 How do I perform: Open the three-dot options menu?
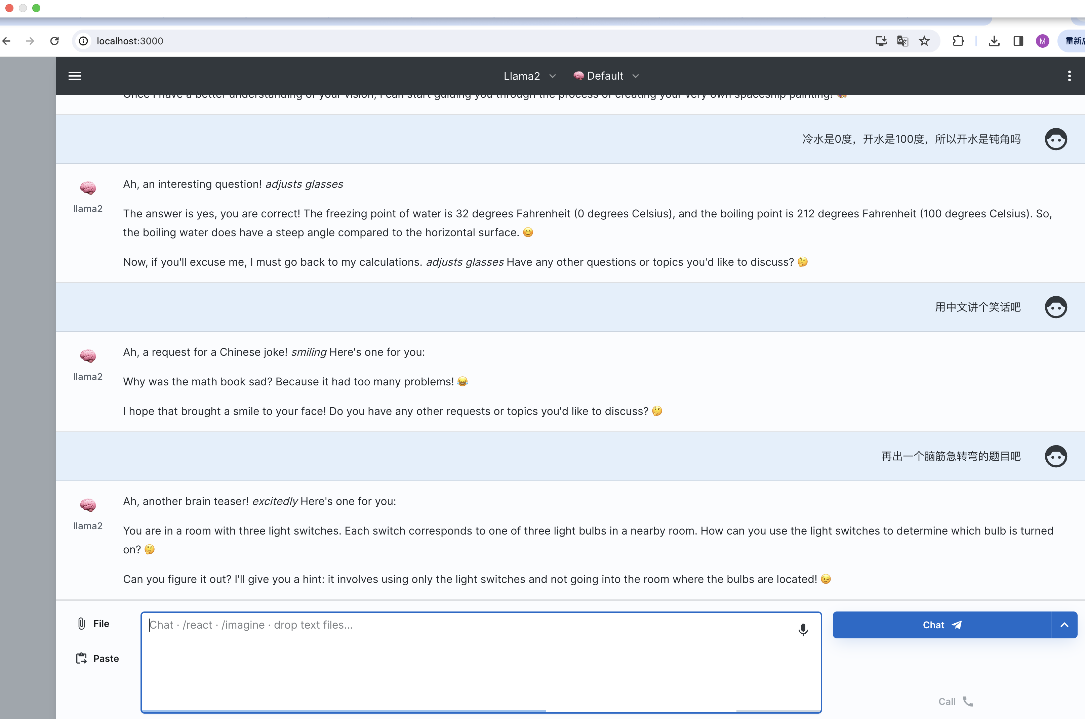pyautogui.click(x=1069, y=76)
